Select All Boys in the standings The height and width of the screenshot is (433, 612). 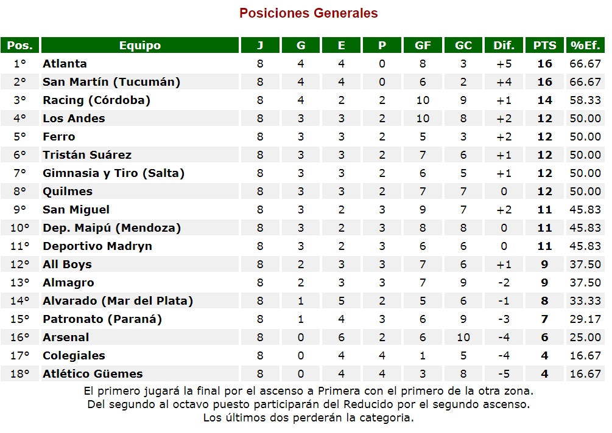[x=67, y=265]
